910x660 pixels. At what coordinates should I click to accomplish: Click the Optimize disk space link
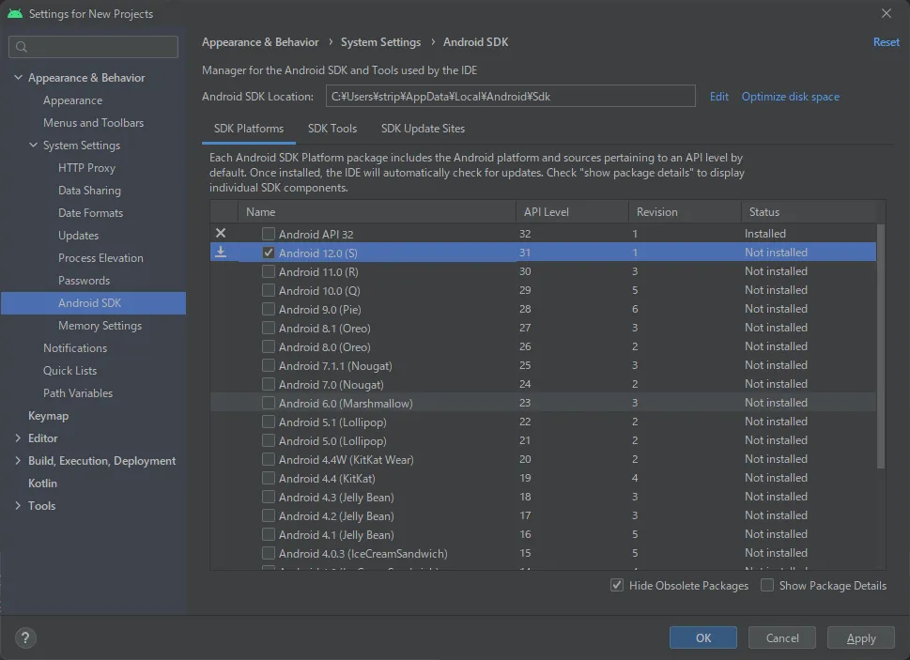point(790,97)
